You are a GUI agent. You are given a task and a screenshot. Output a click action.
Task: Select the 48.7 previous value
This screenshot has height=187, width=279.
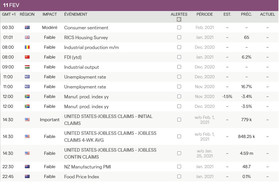point(247,166)
